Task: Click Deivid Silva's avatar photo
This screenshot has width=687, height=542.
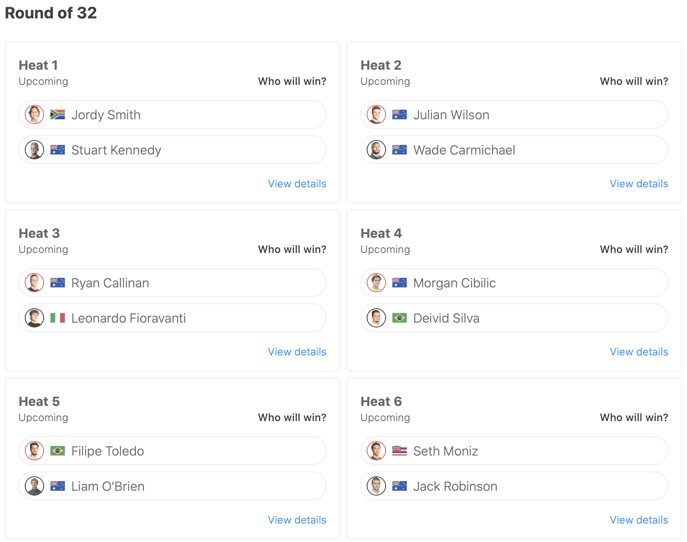Action: point(376,318)
